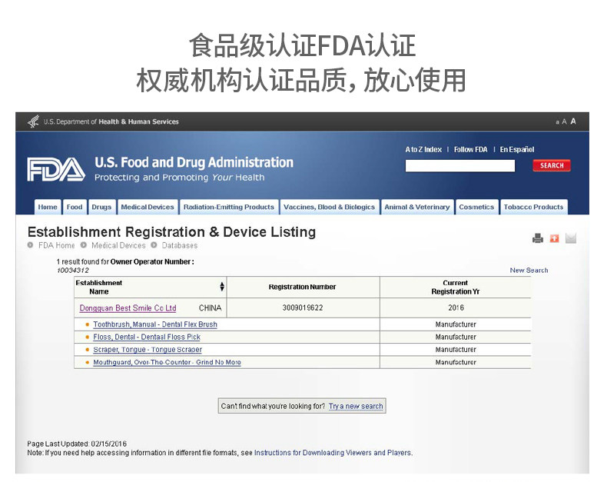
Task: Click Current Registration Yr column header
Action: (455, 287)
